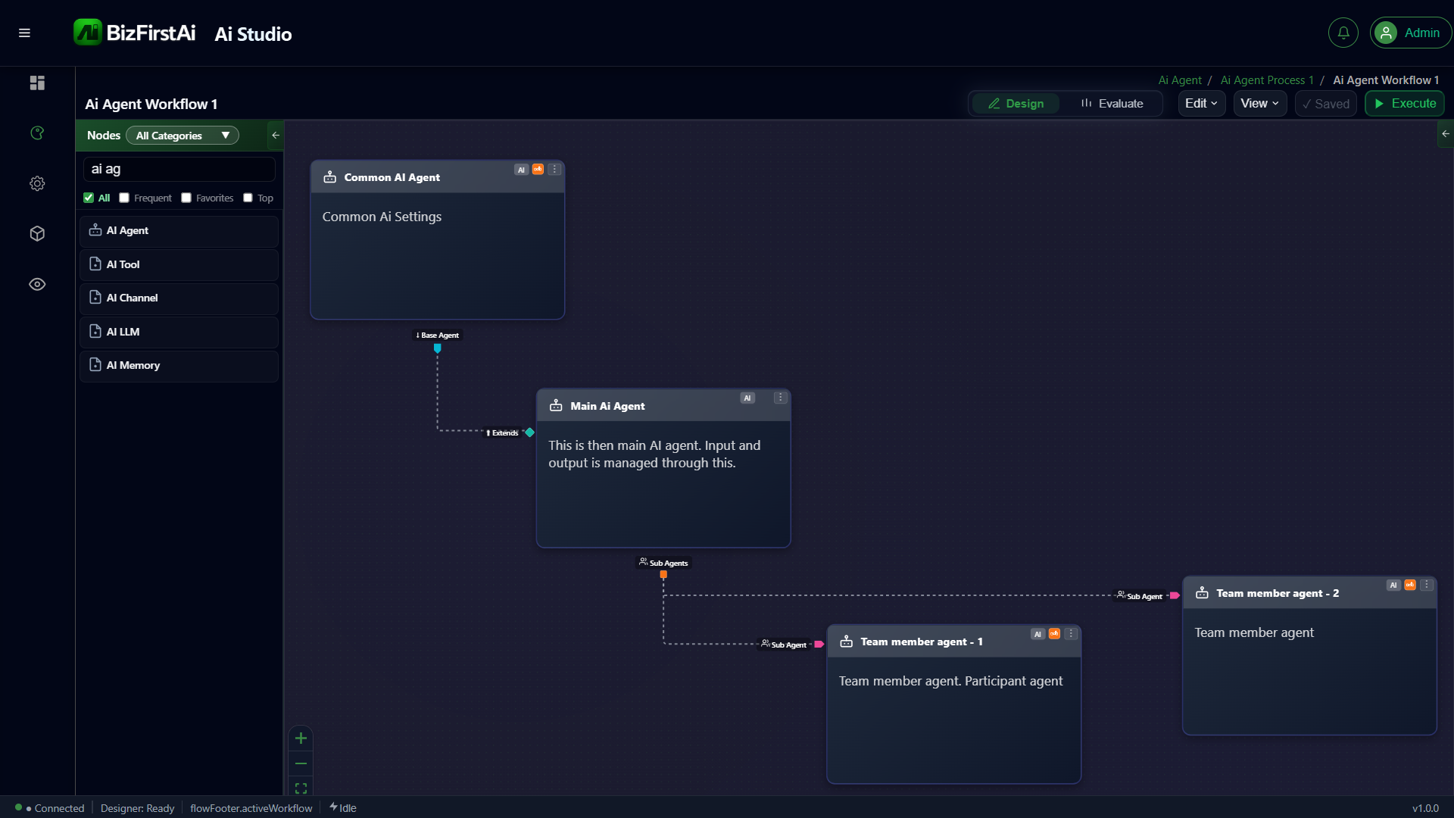
Task: Open the All Categories dropdown
Action: click(x=183, y=135)
